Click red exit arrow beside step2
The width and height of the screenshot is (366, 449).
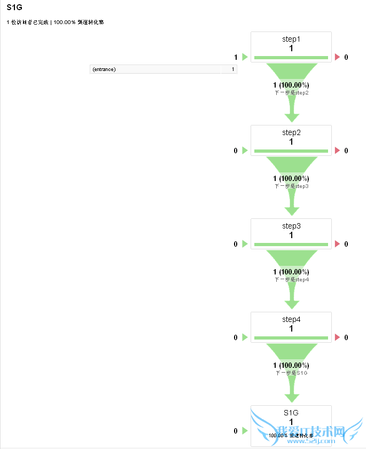337,151
